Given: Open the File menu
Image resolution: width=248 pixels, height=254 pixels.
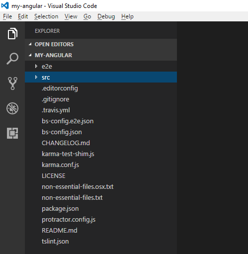Looking at the screenshot, I should [7, 16].
